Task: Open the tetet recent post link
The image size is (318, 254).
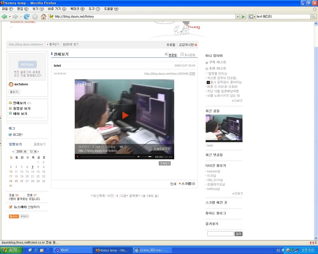Action: (x=210, y=146)
